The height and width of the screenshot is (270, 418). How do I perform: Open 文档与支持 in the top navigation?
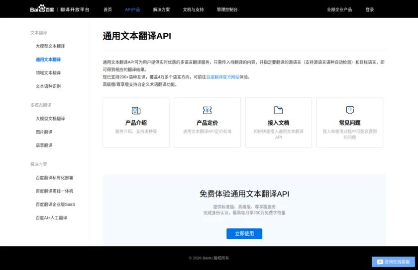[193, 9]
